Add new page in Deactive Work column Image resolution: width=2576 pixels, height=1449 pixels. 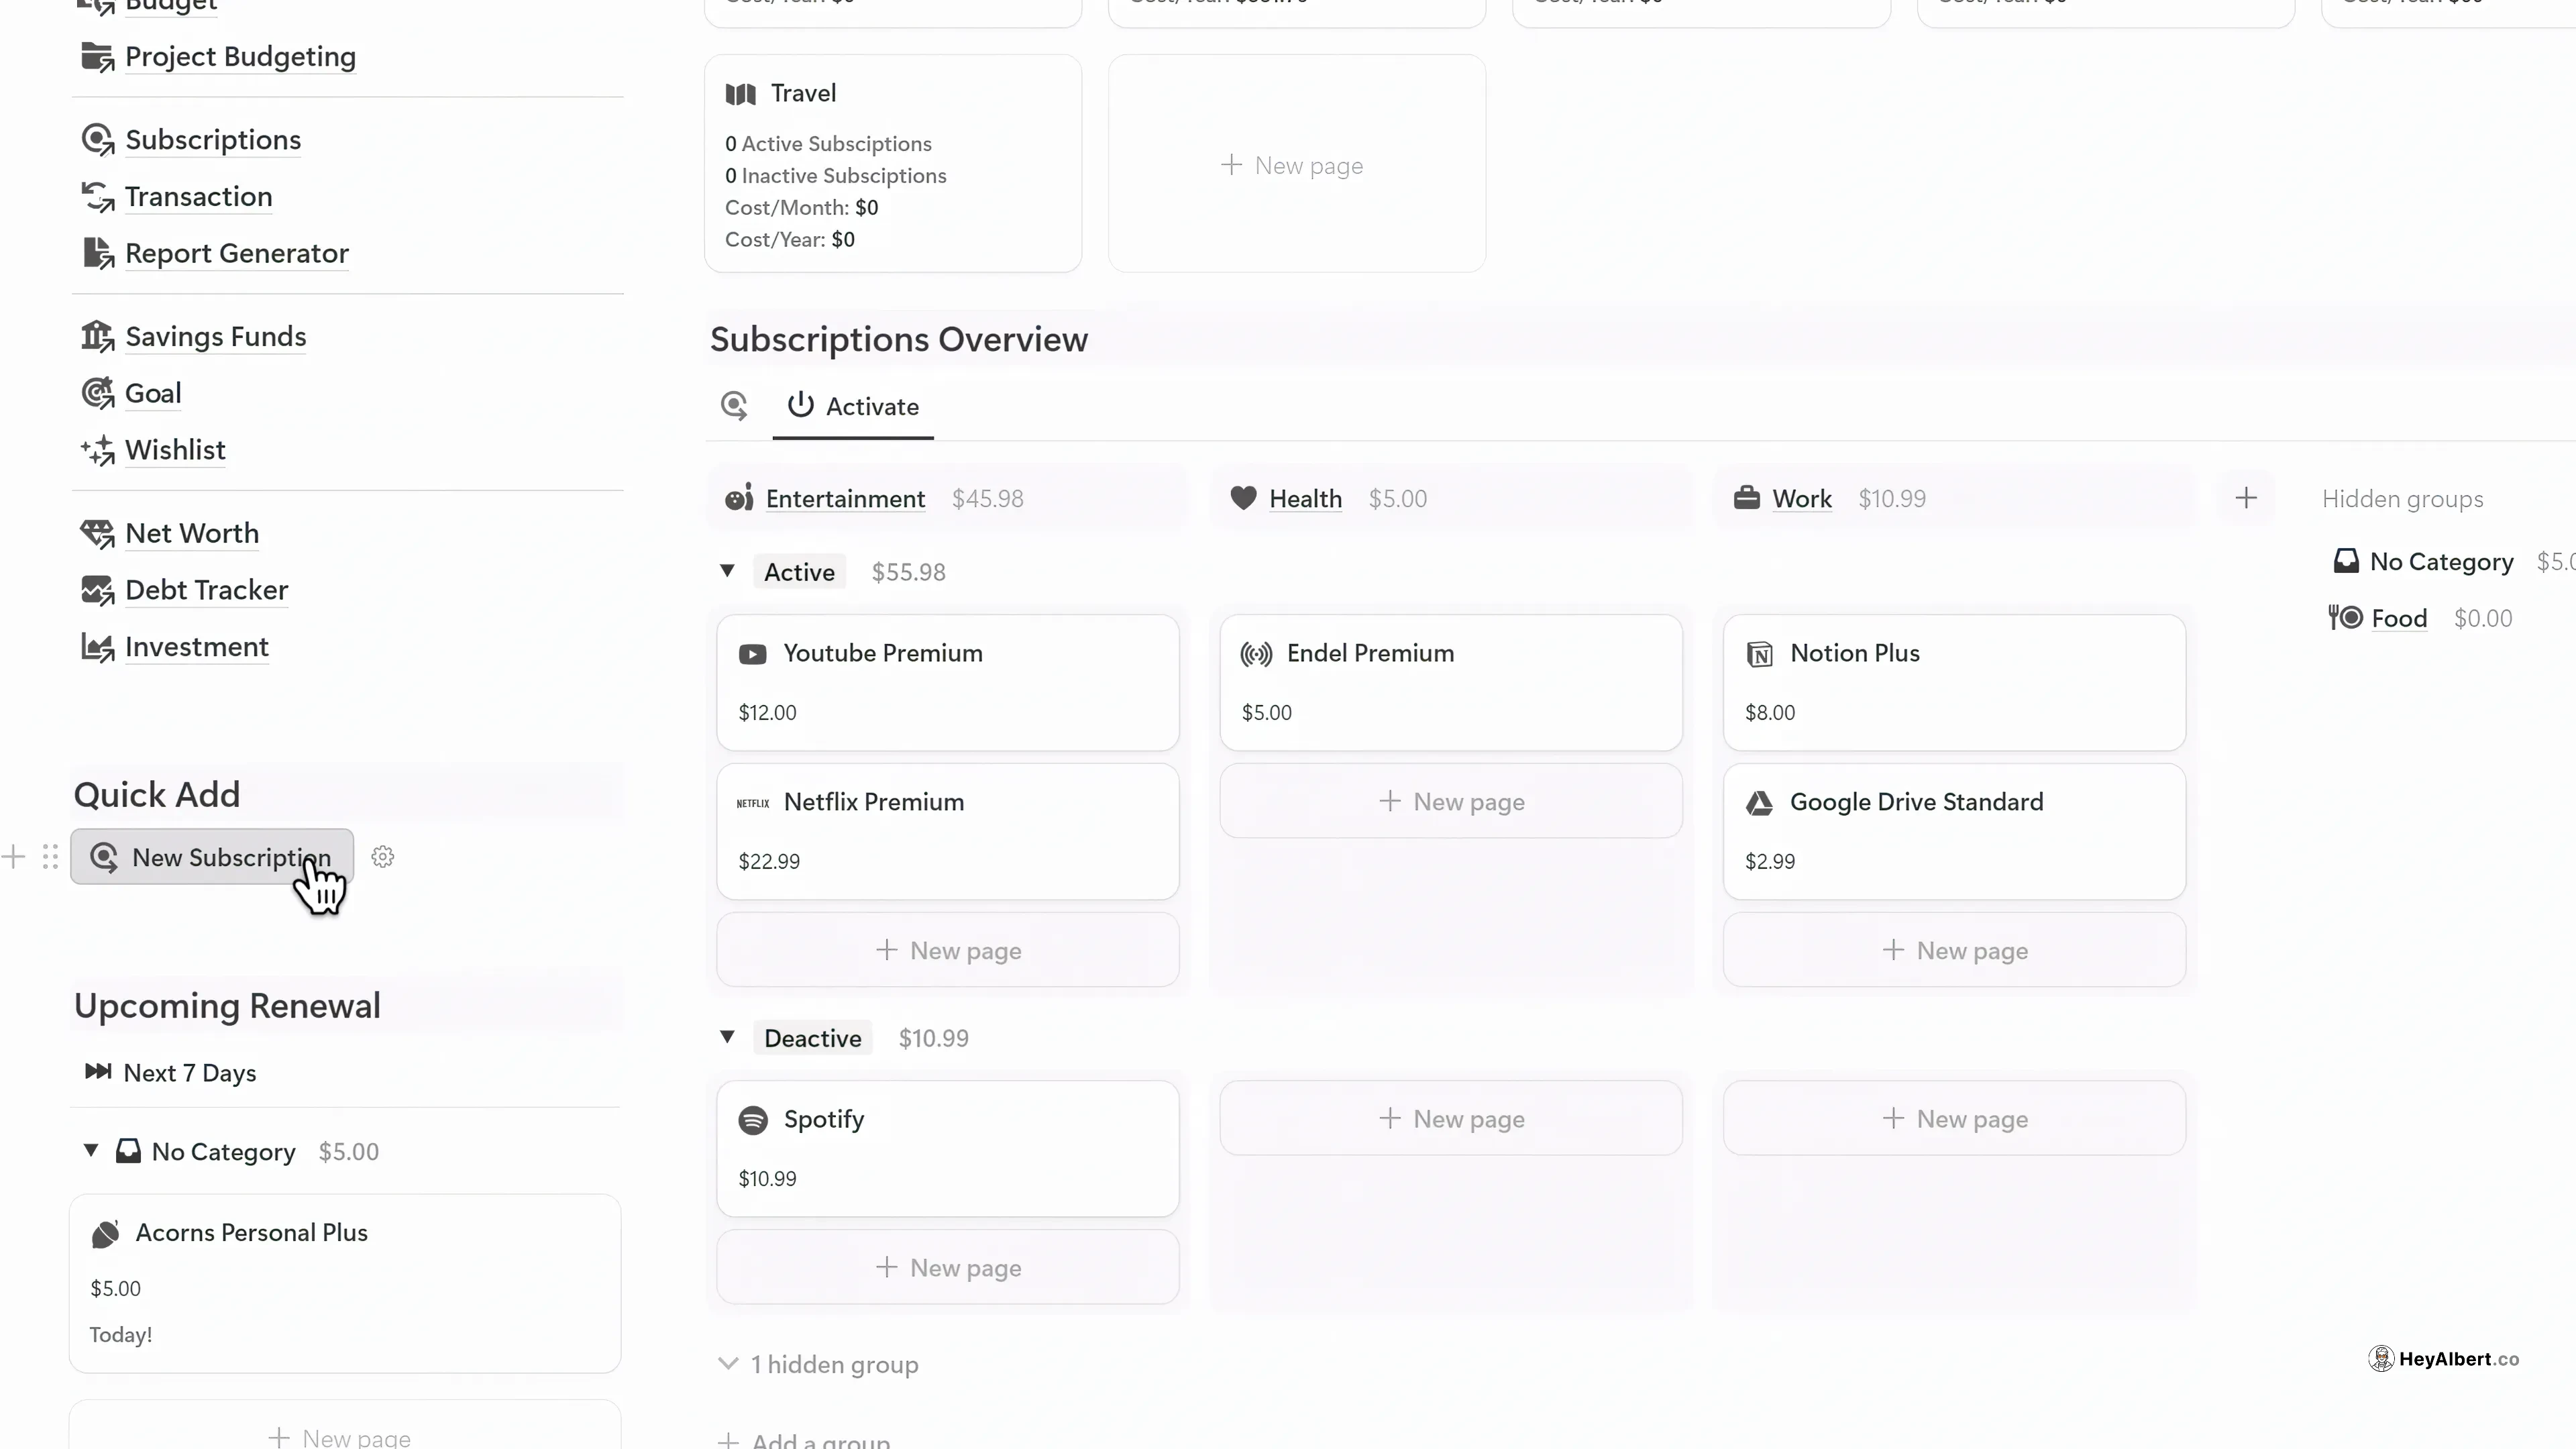click(x=1954, y=1118)
